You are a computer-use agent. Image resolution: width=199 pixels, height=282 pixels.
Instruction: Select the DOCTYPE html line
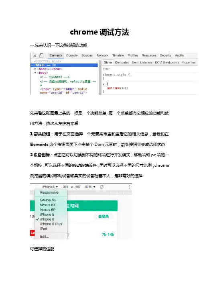click(47, 61)
